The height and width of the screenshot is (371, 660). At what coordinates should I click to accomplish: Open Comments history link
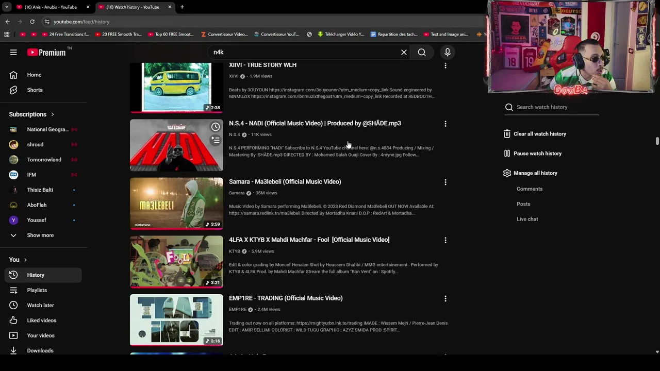pyautogui.click(x=530, y=189)
